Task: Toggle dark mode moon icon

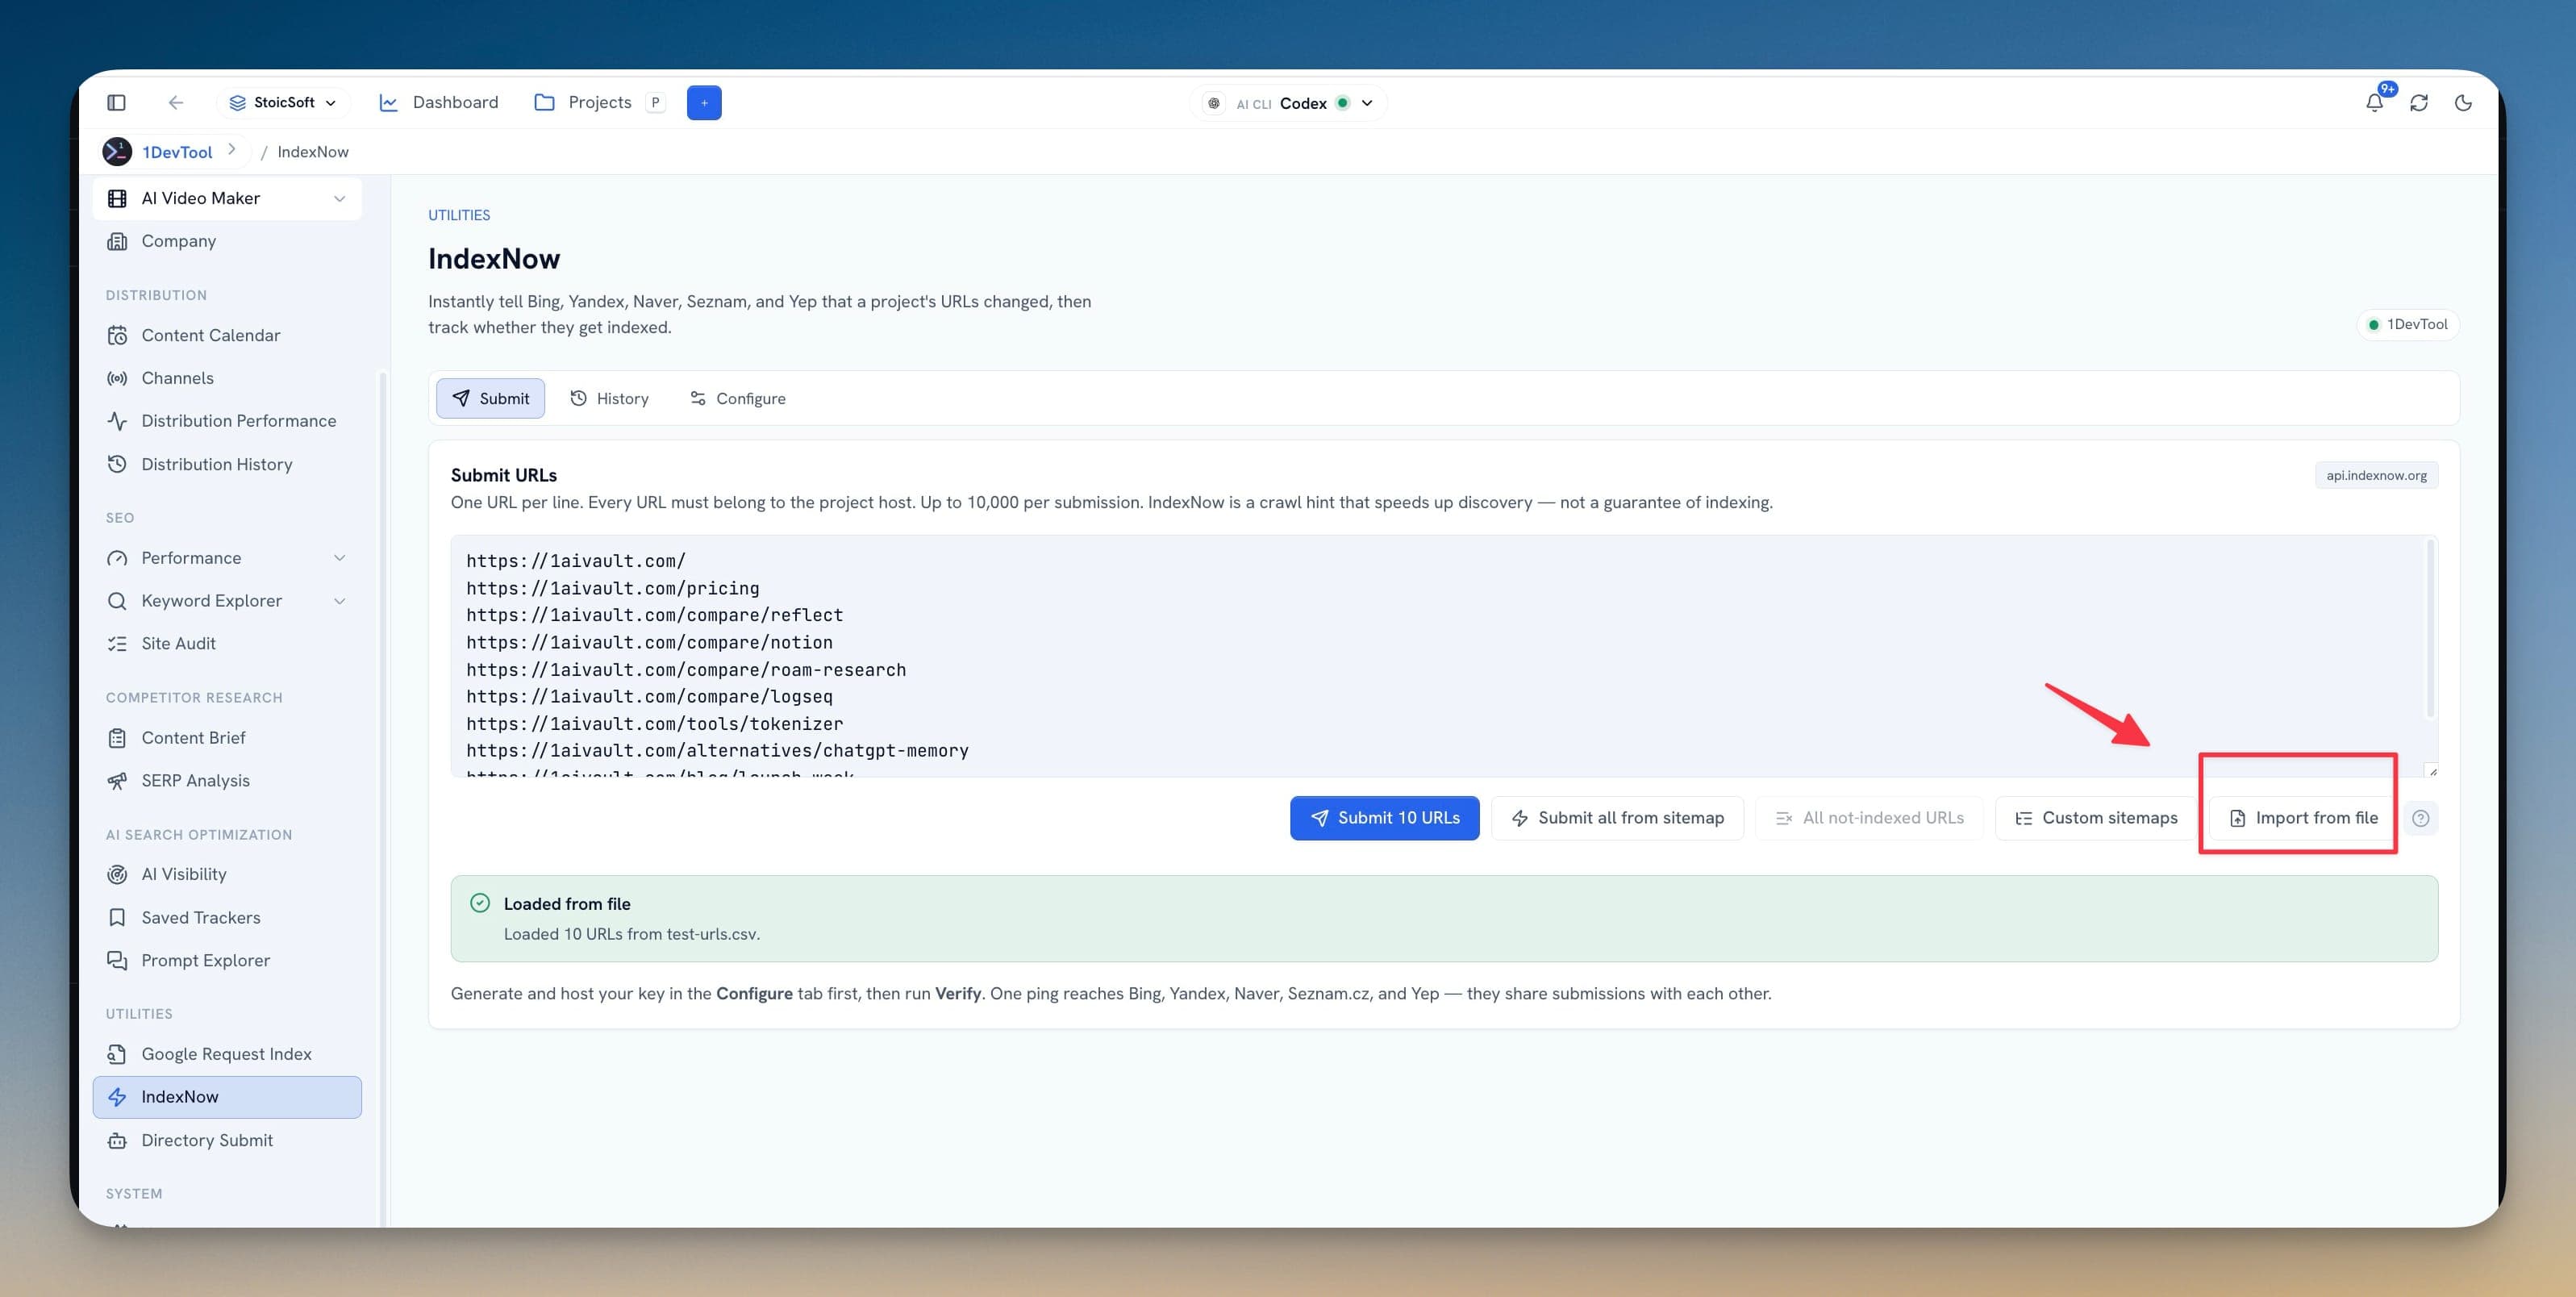Action: pos(2463,102)
